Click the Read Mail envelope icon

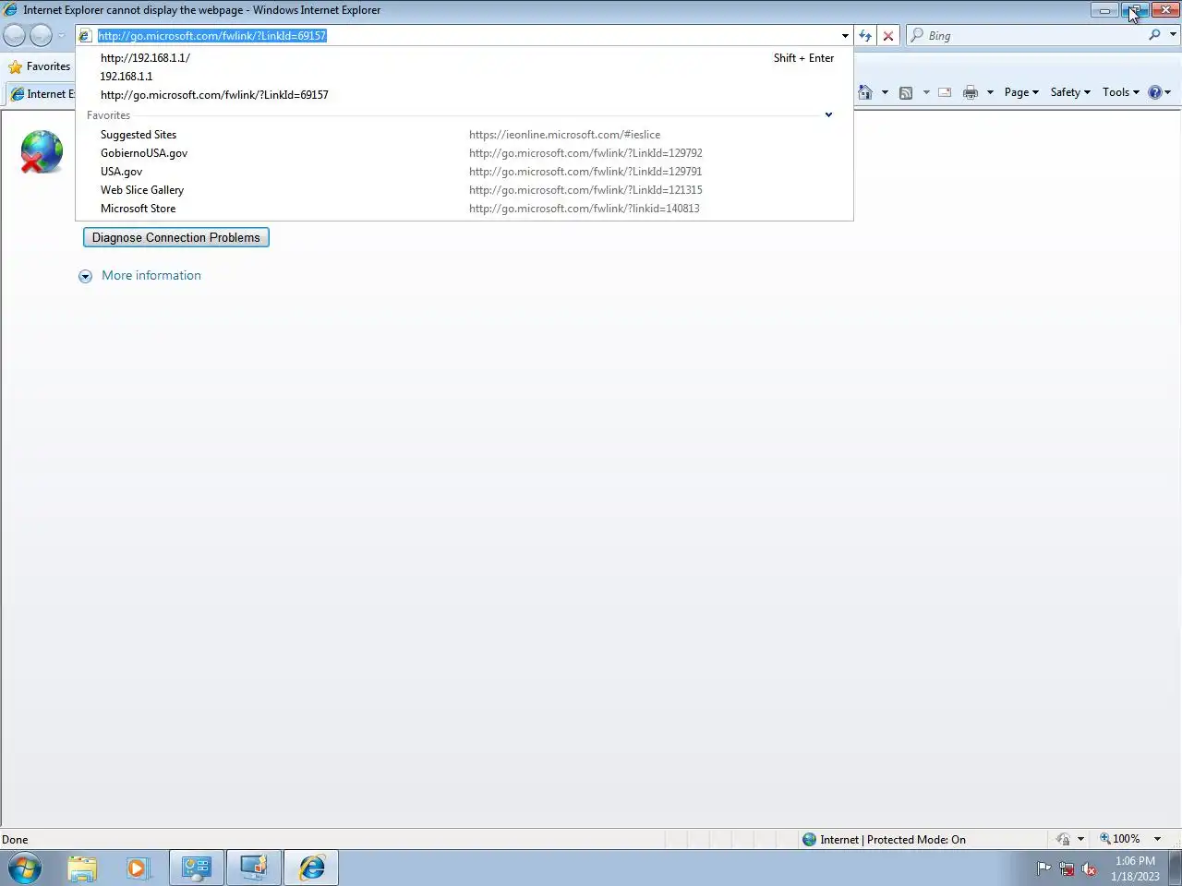click(945, 92)
